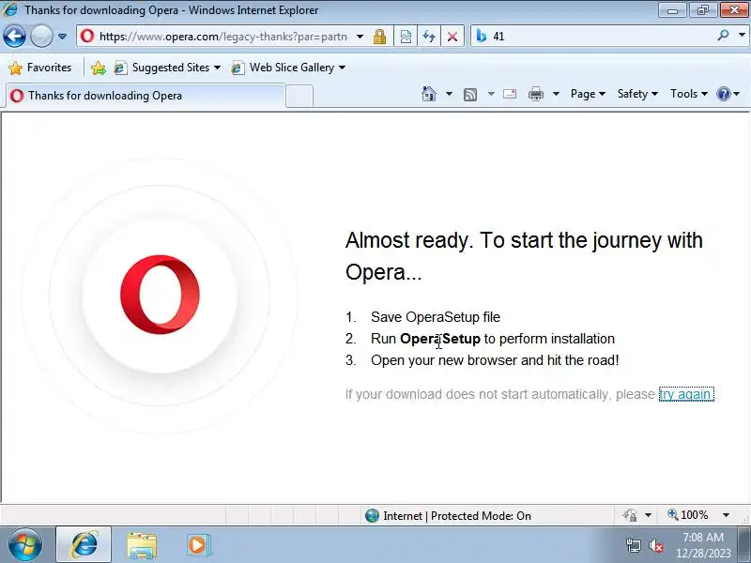
Task: Expand the Print options dropdown arrow
Action: pos(556,94)
